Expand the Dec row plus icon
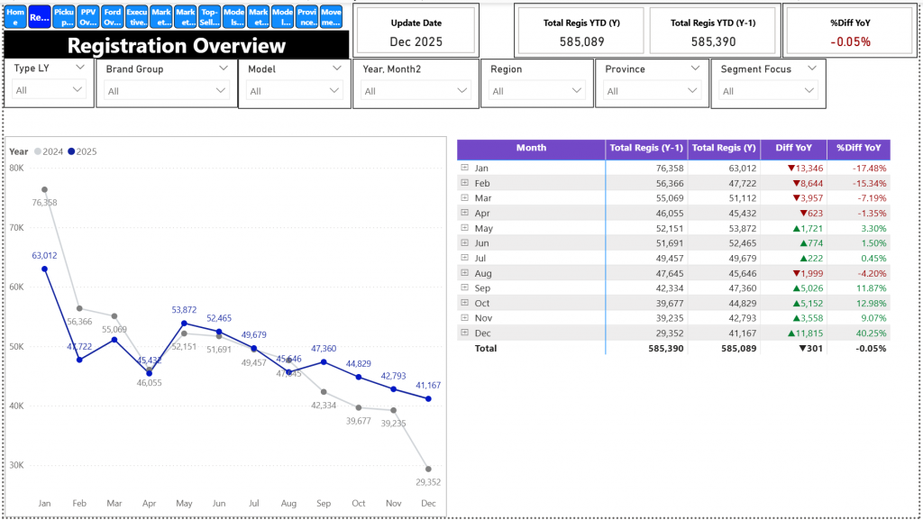Image resolution: width=923 pixels, height=520 pixels. pyautogui.click(x=465, y=333)
